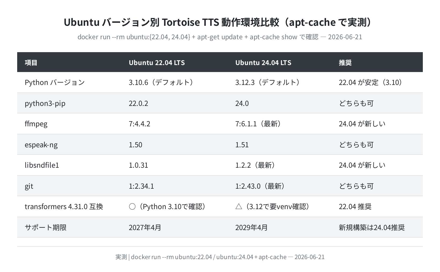Select the libsndfile1 row label
The height and width of the screenshot is (272, 440).
click(42, 165)
